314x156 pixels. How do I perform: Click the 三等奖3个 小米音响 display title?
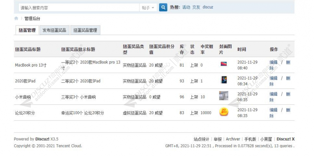coord(79,97)
